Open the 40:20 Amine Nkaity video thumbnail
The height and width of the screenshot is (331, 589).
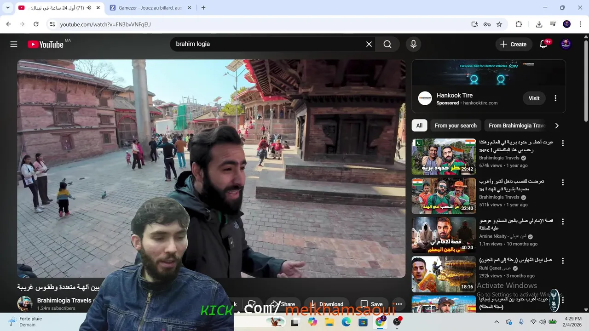(x=444, y=235)
